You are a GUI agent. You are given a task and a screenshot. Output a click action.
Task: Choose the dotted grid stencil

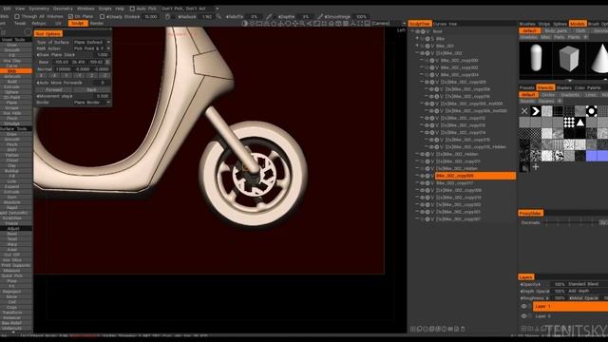[x=569, y=123]
